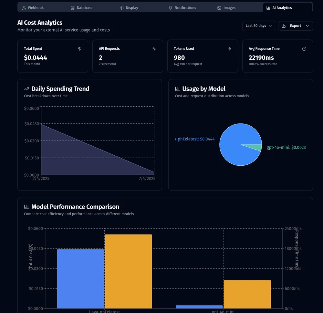This screenshot has width=323, height=313.
Task: Click the Display gear icon
Action: (x=121, y=8)
